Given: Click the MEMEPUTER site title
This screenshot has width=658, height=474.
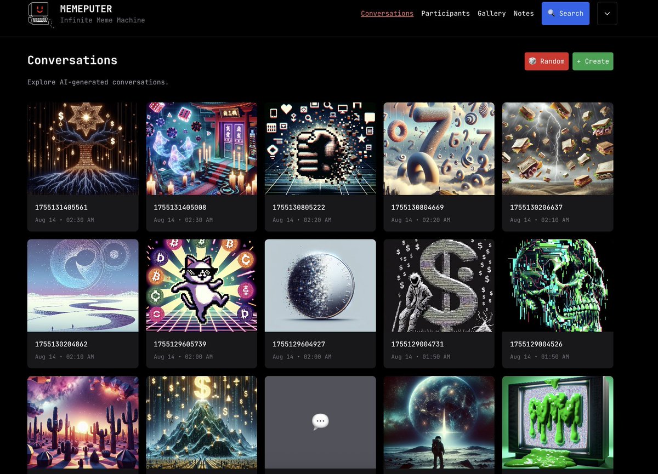Looking at the screenshot, I should click(86, 9).
